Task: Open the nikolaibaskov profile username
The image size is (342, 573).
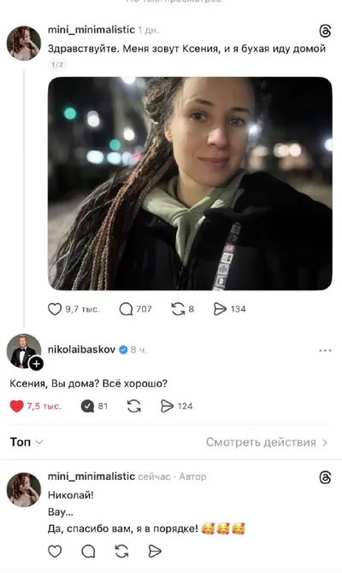Action: (x=81, y=349)
